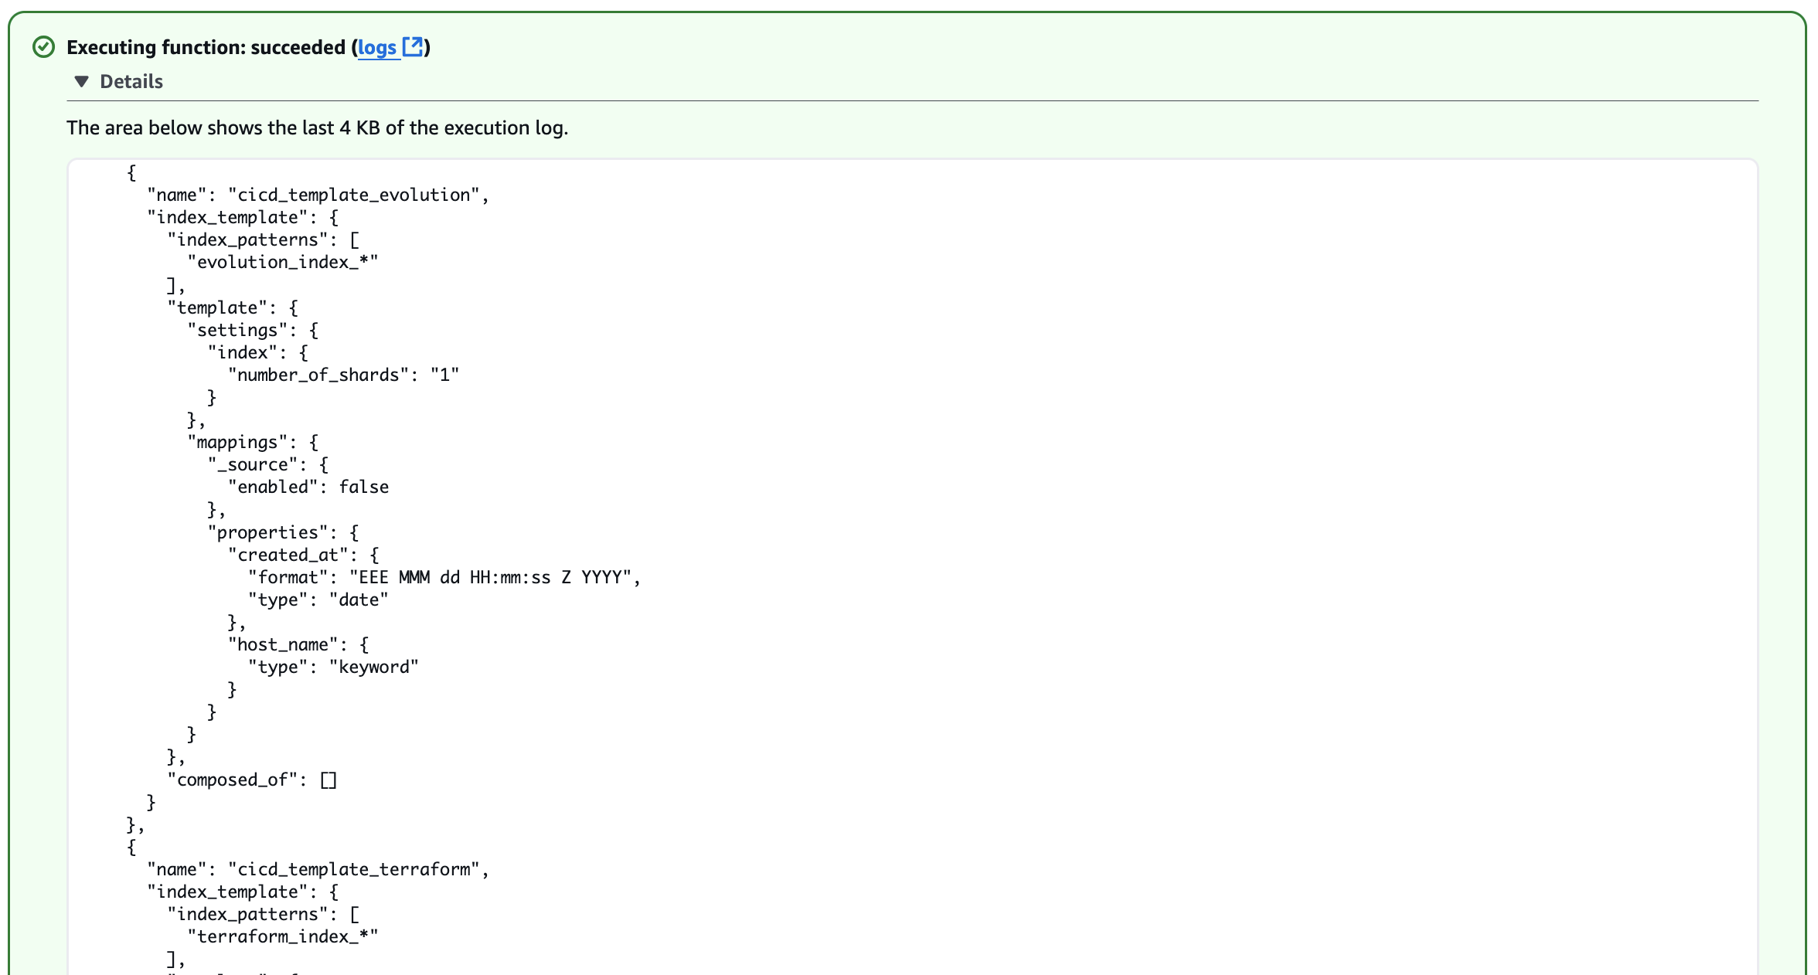Click the number_of_shards line in log
This screenshot has height=975, width=1818.
click(343, 375)
